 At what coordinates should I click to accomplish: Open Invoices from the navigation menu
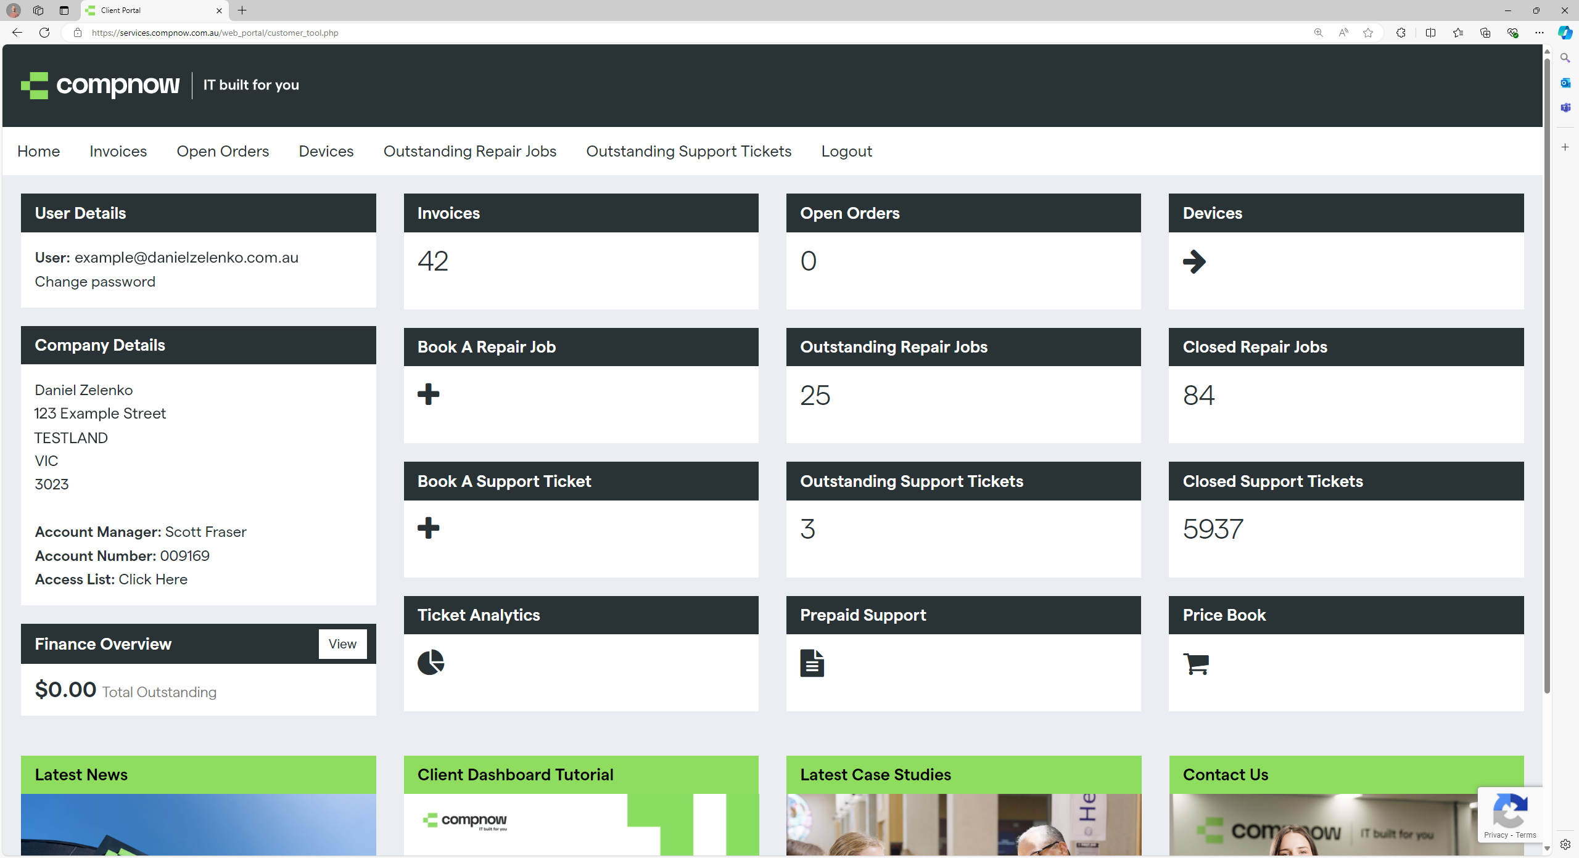coord(118,151)
